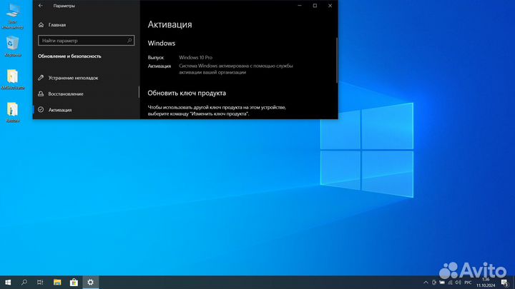Screen dimensions: 515x289
Task: Click the battery icon in system tray
Action: click(442, 283)
